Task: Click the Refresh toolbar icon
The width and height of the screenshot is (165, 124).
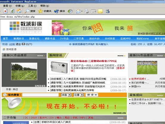Action: click(12, 11)
